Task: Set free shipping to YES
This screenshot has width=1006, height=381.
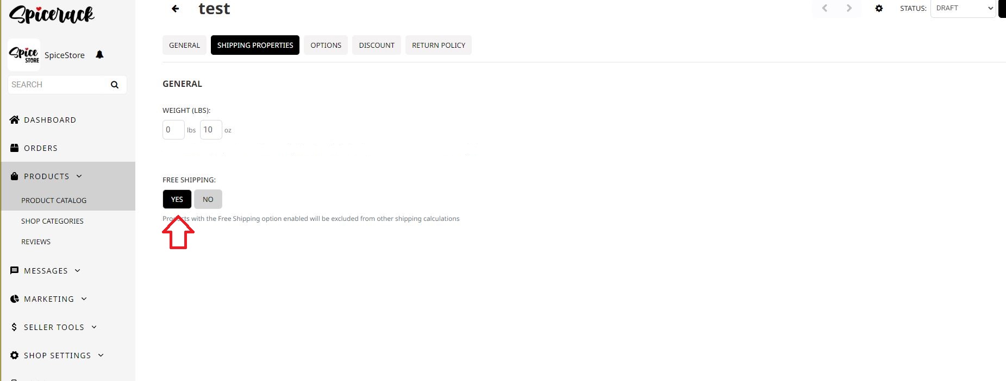Action: (177, 199)
